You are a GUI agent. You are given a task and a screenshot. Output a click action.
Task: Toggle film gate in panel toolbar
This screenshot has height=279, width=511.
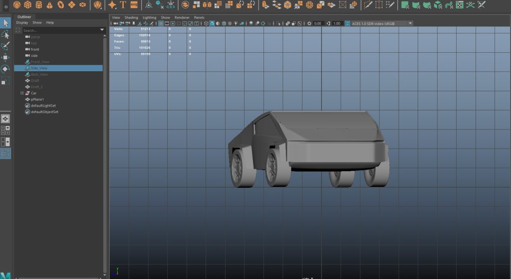tap(167, 23)
